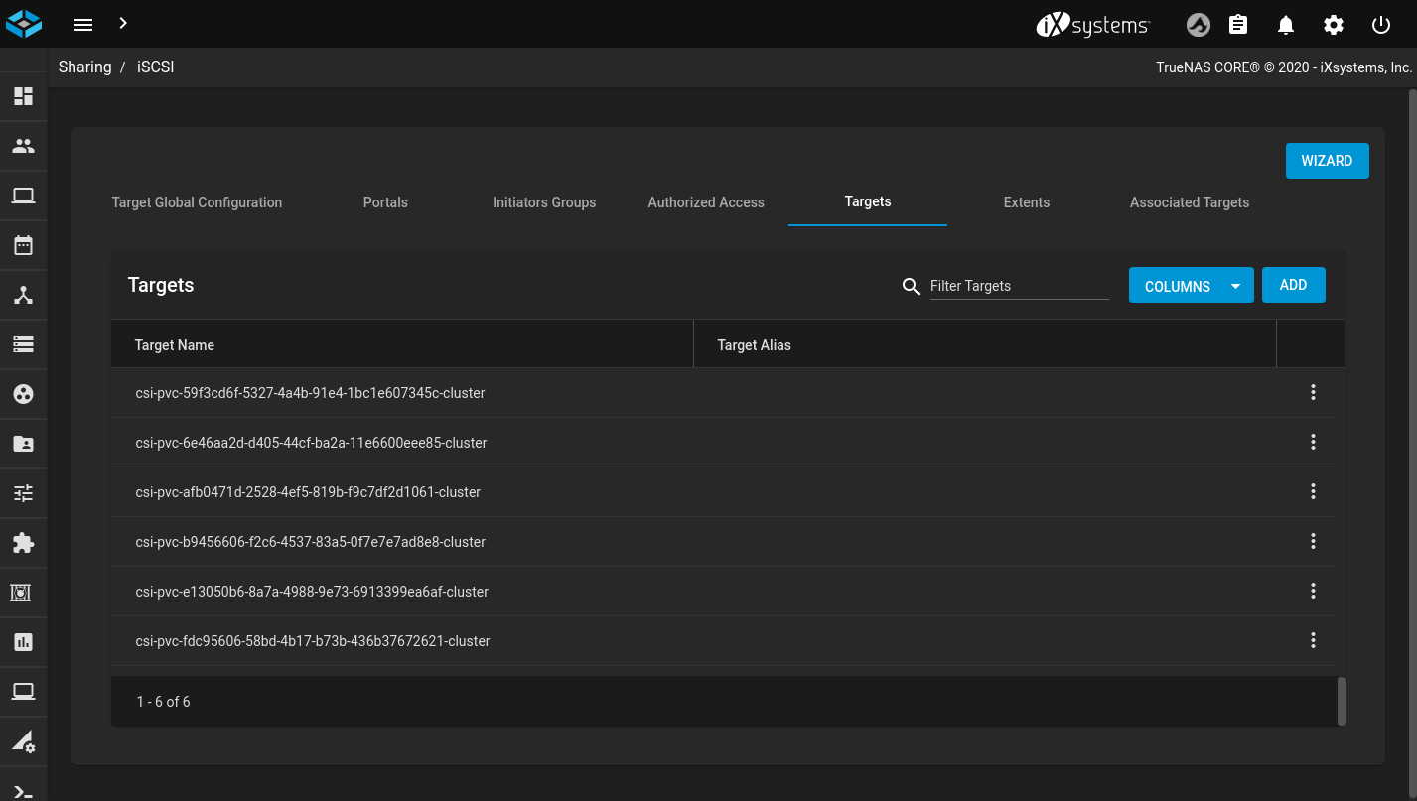Screen dimensions: 1417x801
Task: Open the Plugins puzzle-piece icon
Action: coord(23,543)
